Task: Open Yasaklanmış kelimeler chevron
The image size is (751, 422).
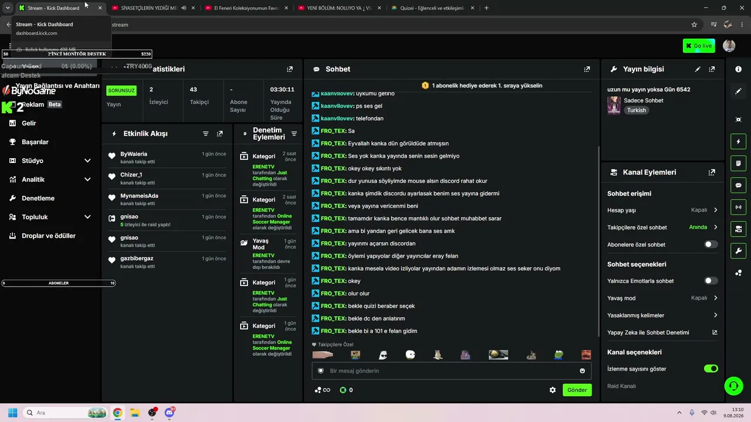Action: click(x=715, y=315)
